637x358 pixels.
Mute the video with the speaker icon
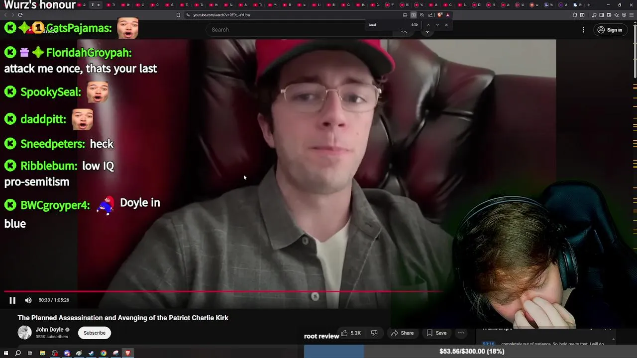click(28, 300)
